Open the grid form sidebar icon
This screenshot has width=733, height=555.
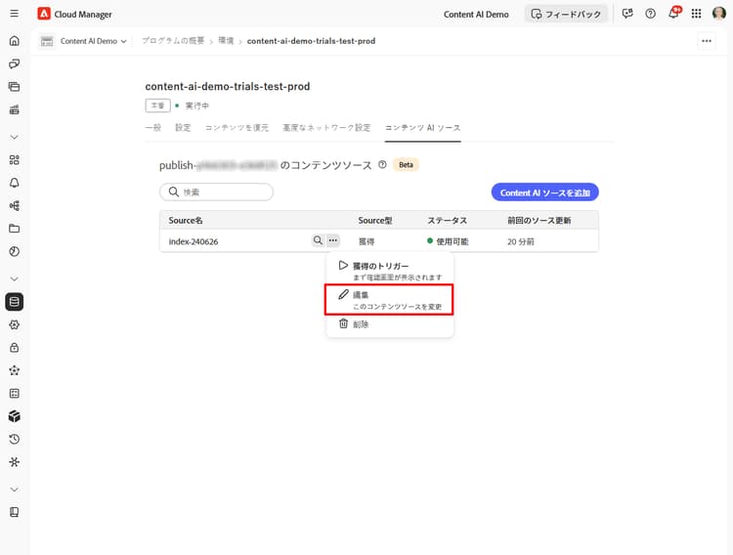click(15, 393)
